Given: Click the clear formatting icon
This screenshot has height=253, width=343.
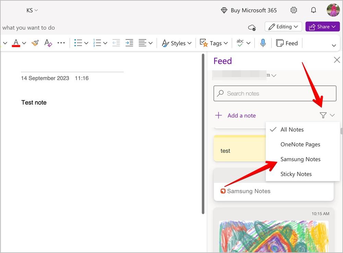Looking at the screenshot, I should pyautogui.click(x=48, y=43).
